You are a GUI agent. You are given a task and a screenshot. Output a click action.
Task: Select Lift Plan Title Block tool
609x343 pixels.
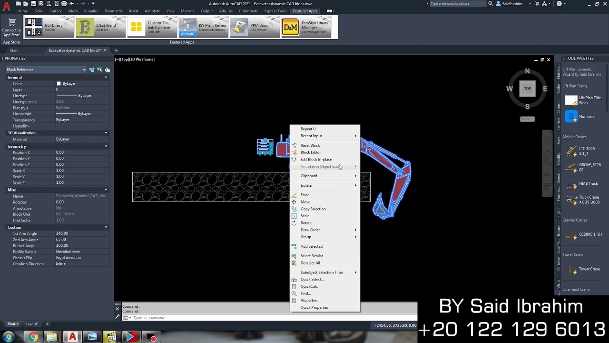click(583, 101)
